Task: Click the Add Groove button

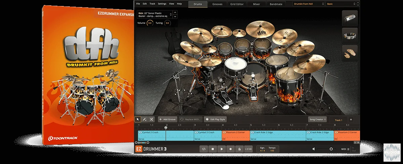Action: [168, 119]
